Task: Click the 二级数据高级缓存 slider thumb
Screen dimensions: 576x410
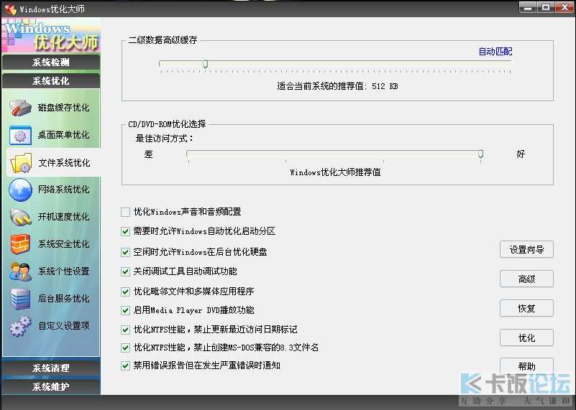Action: 206,64
